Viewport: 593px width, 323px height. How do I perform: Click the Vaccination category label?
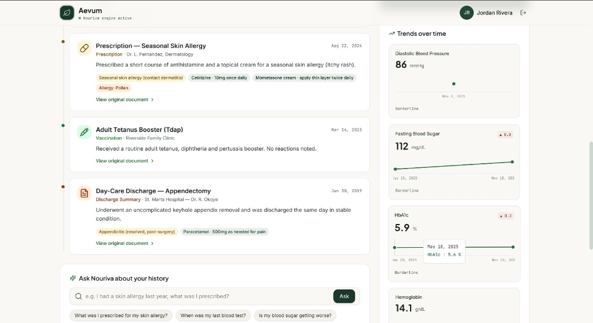click(x=108, y=138)
